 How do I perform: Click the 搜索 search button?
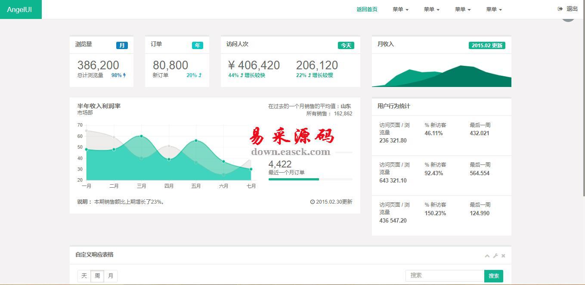point(494,276)
